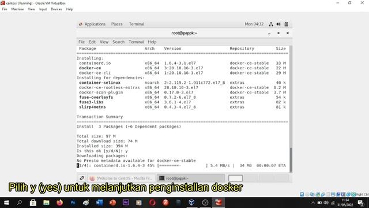Image resolution: width=369 pixels, height=208 pixels.
Task: Open Microsoft Store from taskbar
Action: tap(33, 203)
